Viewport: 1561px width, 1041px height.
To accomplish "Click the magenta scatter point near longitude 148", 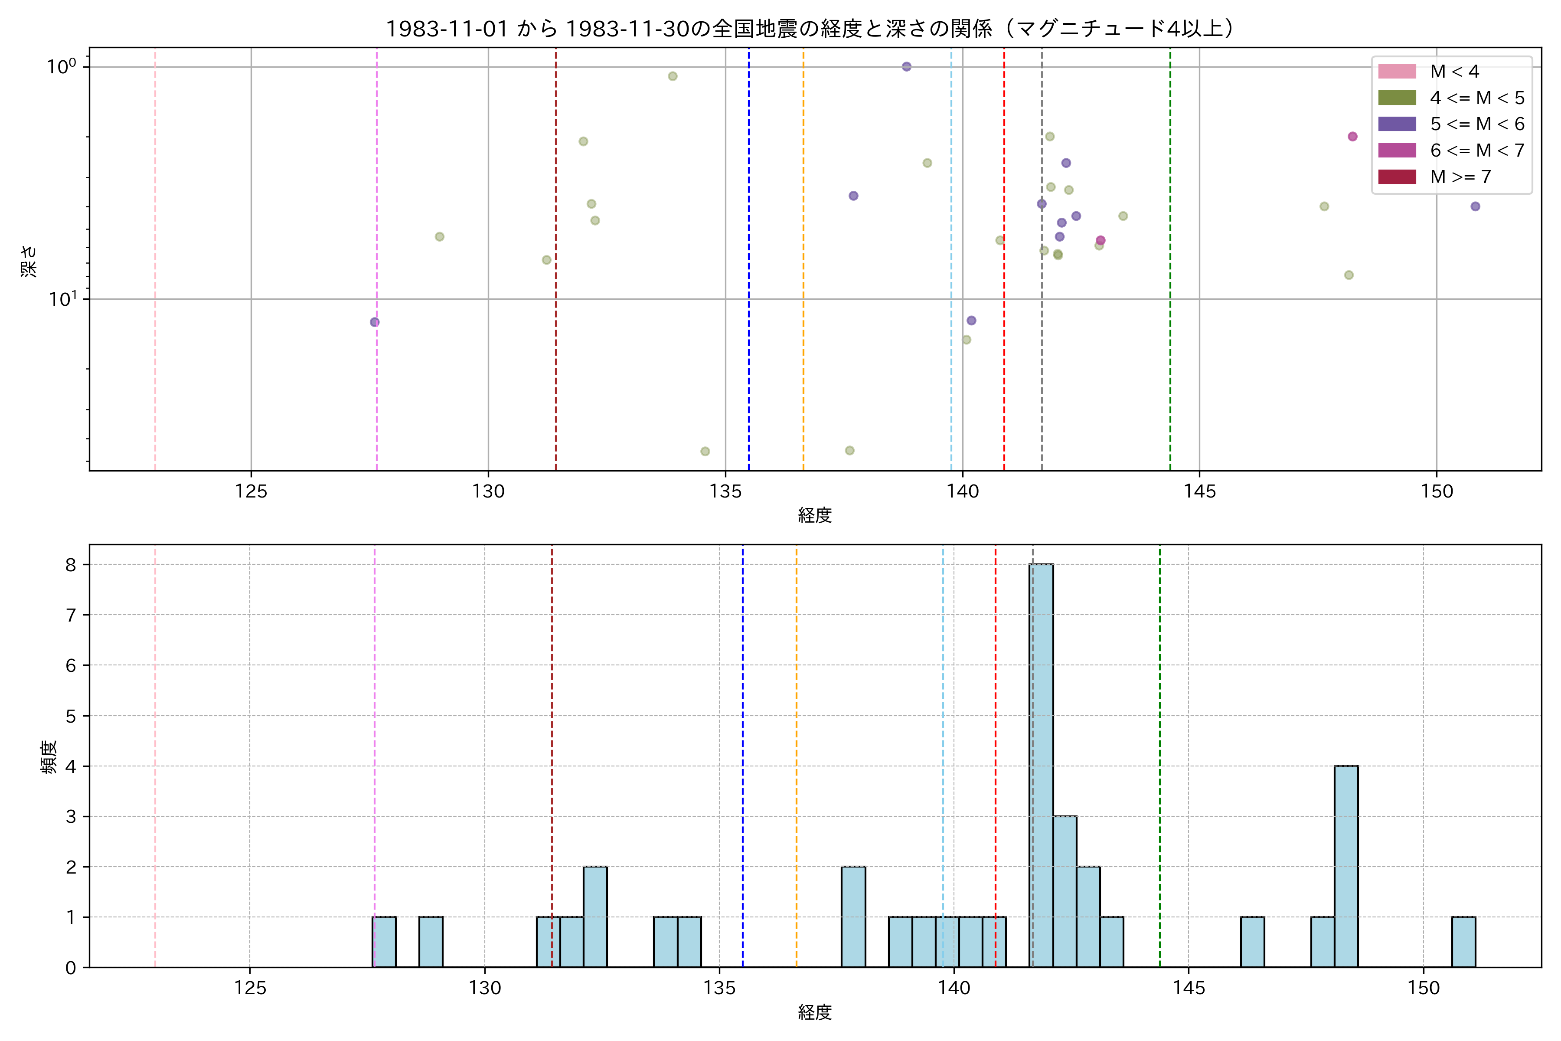I will click(x=1352, y=137).
